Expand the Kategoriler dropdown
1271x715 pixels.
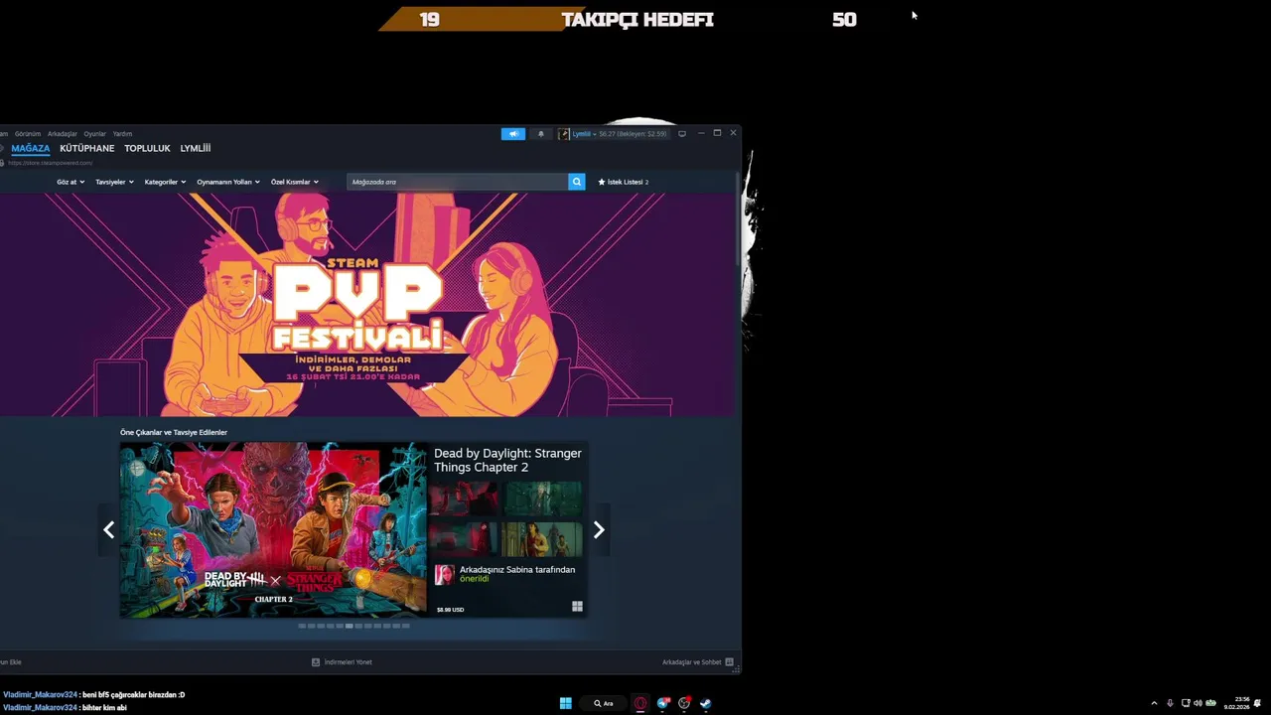click(165, 182)
